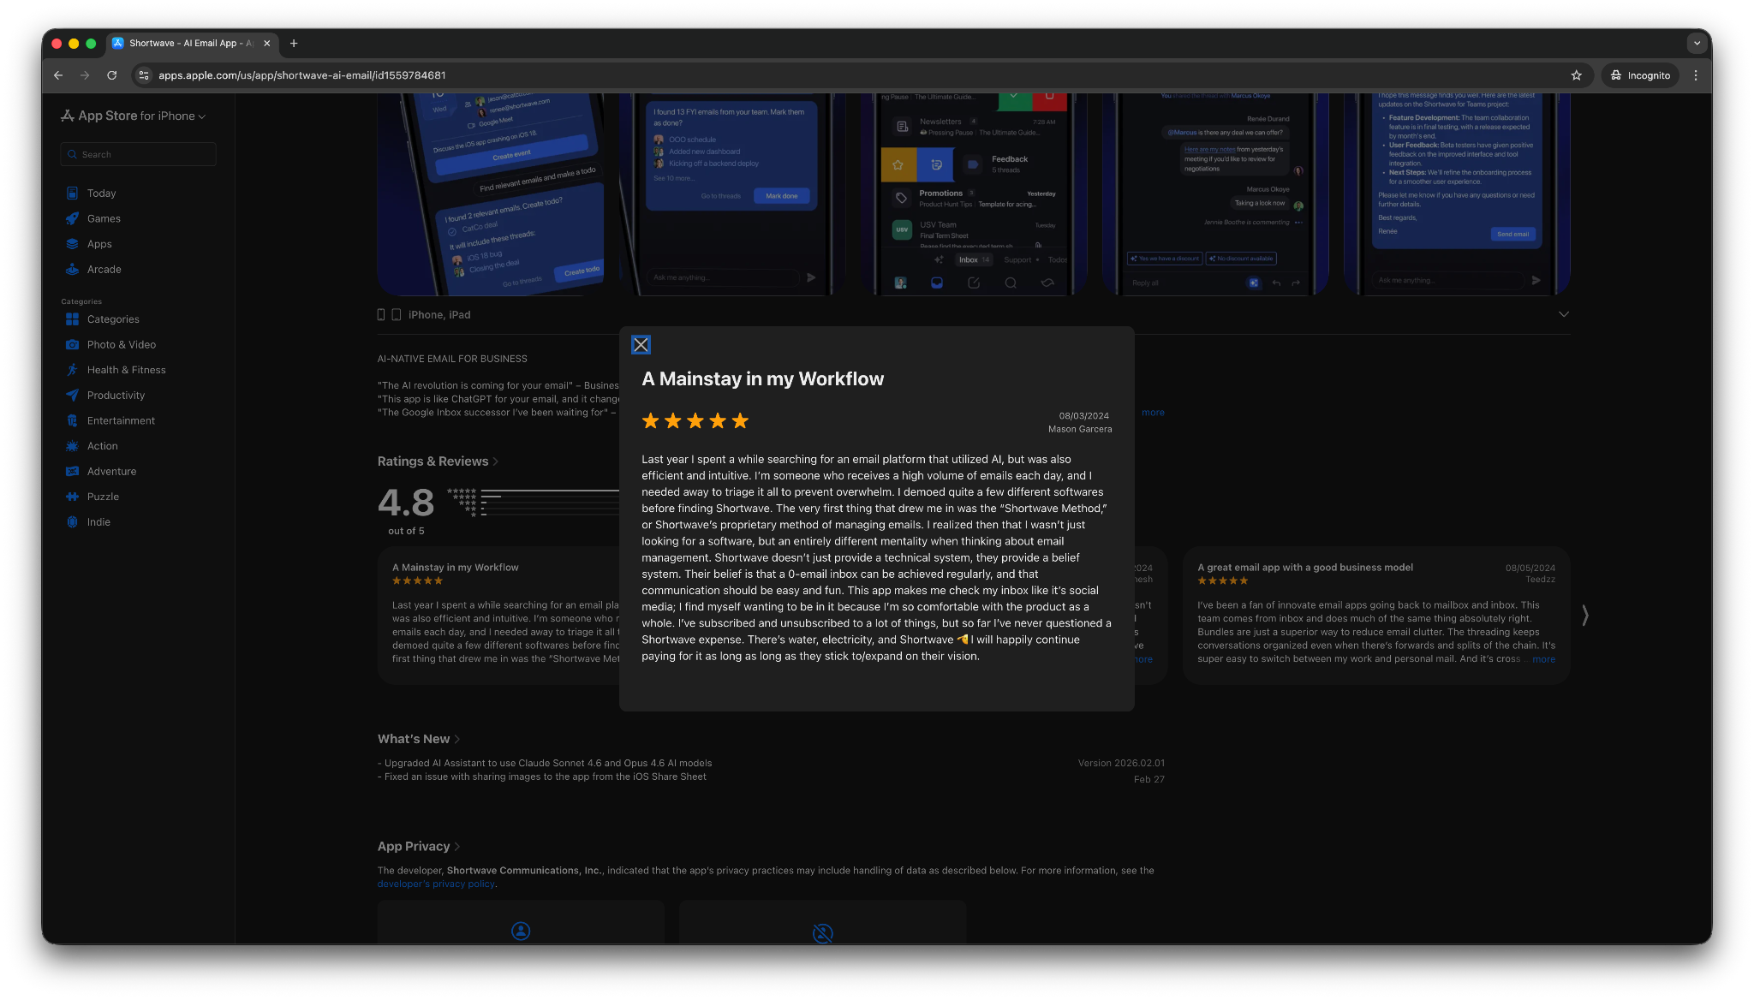The width and height of the screenshot is (1754, 1000).
Task: Open the Games rocket icon section
Action: coord(73,218)
